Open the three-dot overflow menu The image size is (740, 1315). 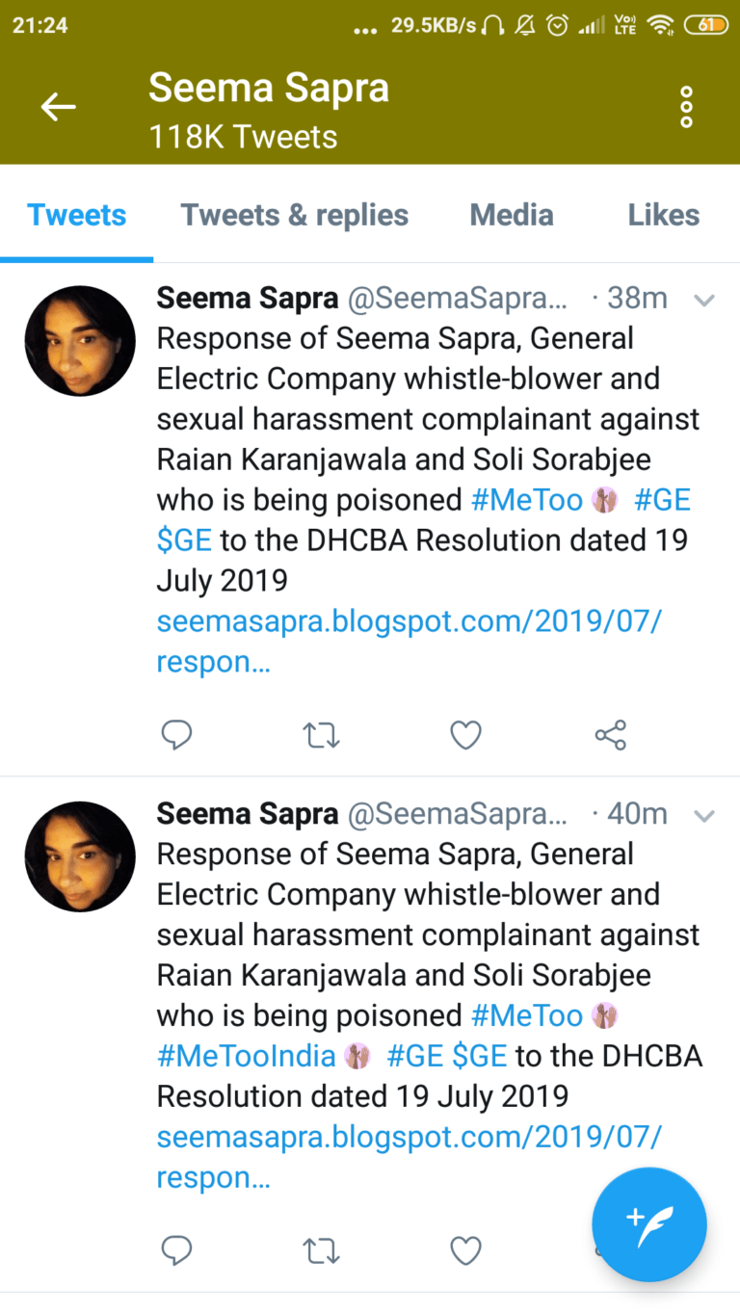coord(686,107)
